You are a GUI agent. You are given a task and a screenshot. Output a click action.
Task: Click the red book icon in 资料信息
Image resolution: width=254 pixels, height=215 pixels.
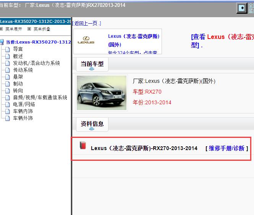[x=83, y=145]
